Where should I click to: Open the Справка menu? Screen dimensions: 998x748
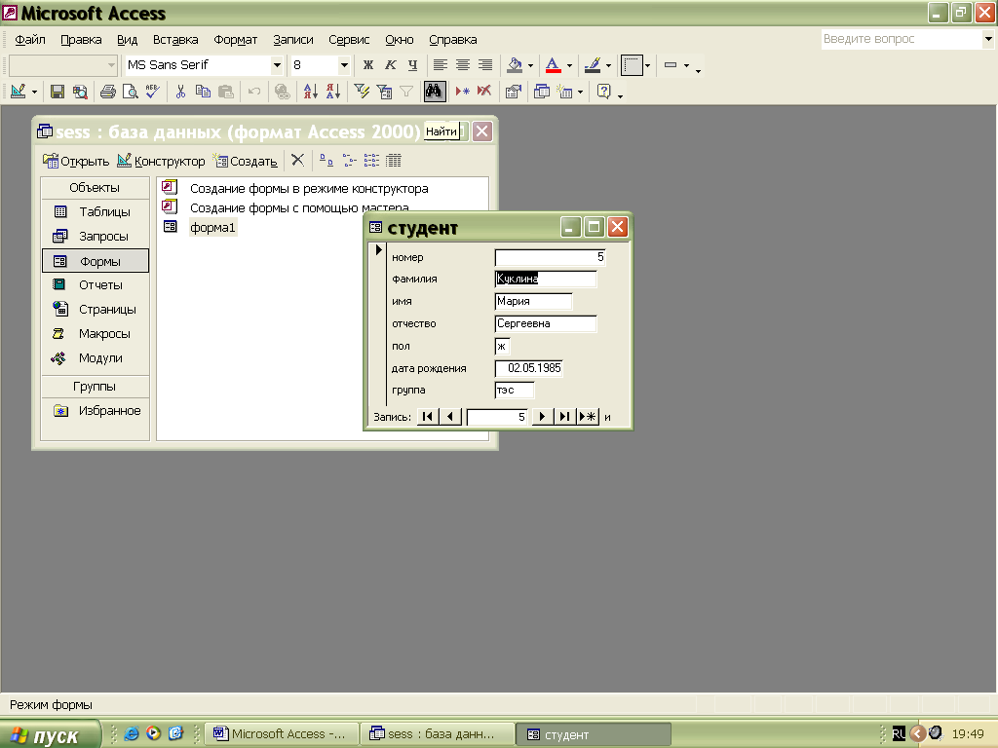[x=452, y=39]
